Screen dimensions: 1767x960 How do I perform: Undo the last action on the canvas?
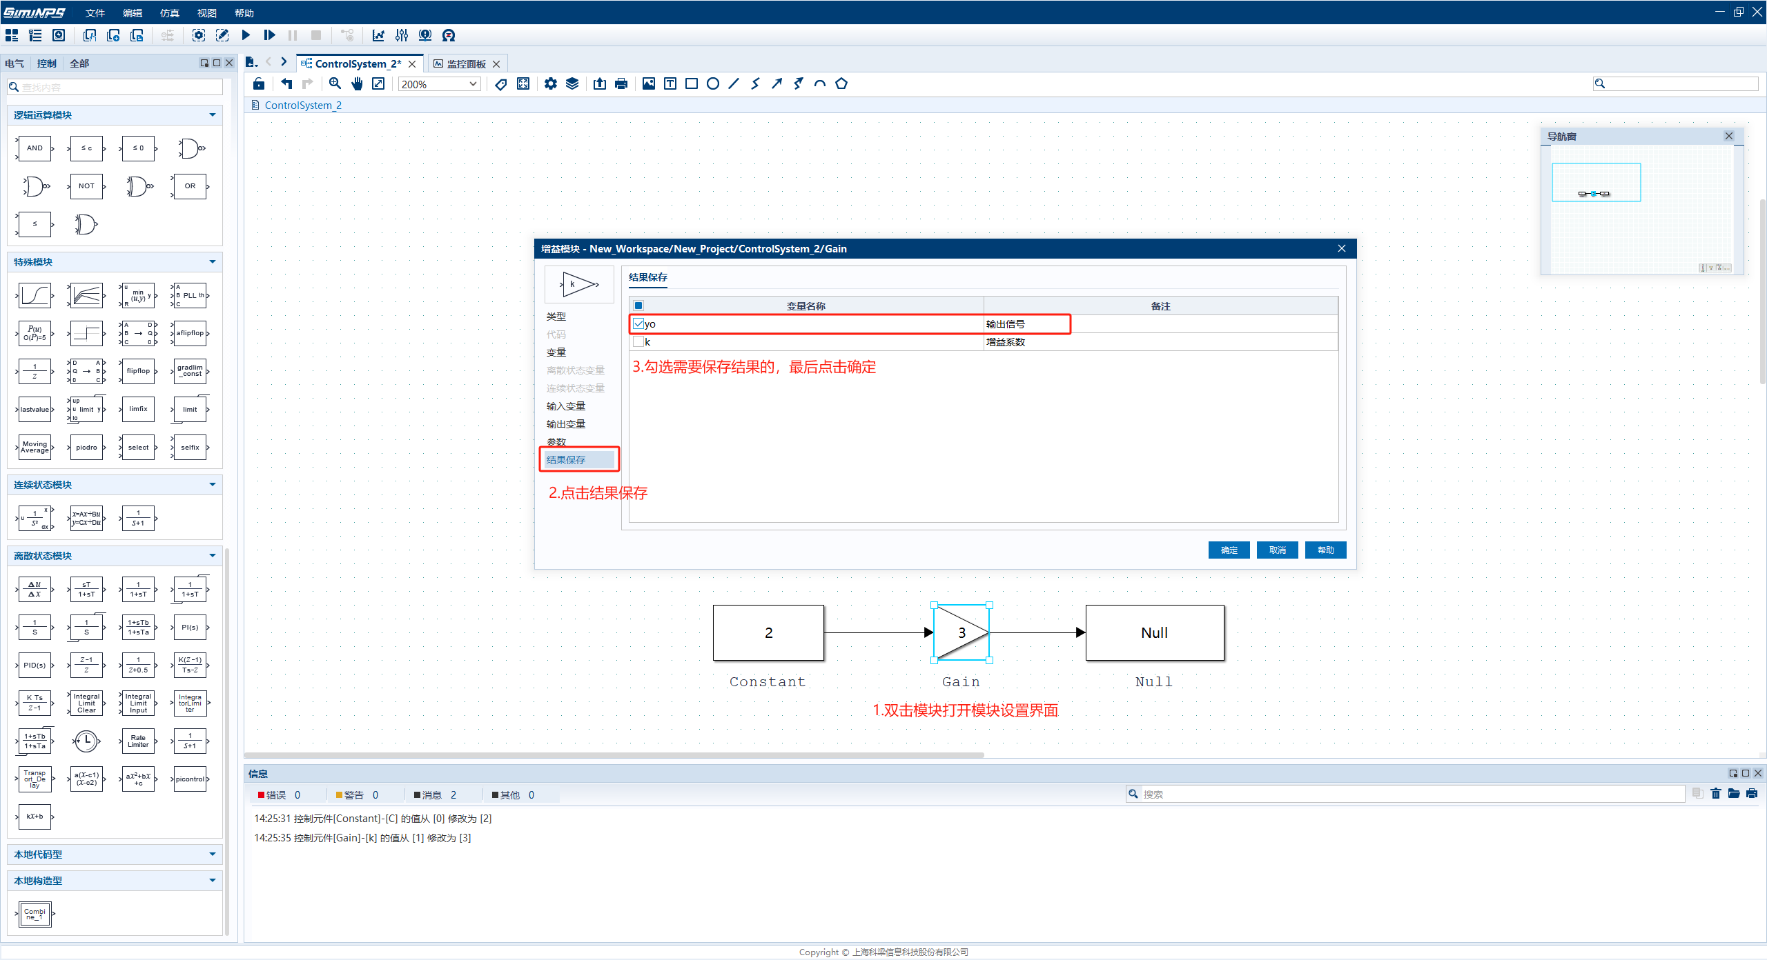click(x=286, y=83)
